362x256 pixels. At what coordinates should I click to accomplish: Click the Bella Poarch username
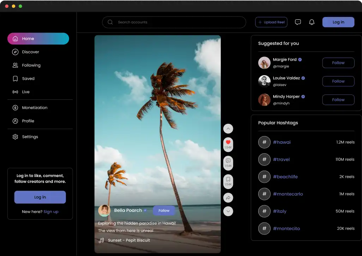(x=128, y=210)
